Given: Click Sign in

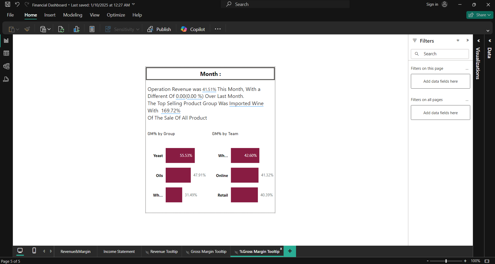Looking at the screenshot, I should [432, 4].
